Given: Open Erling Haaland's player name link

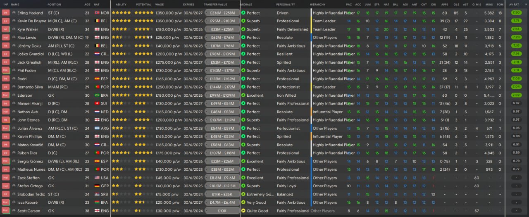Looking at the screenshot, I should click(x=30, y=13).
